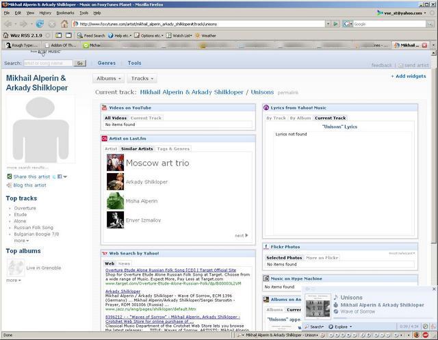The height and width of the screenshot is (340, 438).
Task: Click the Yahoo! Music lyrics header icon
Action: 266,107
